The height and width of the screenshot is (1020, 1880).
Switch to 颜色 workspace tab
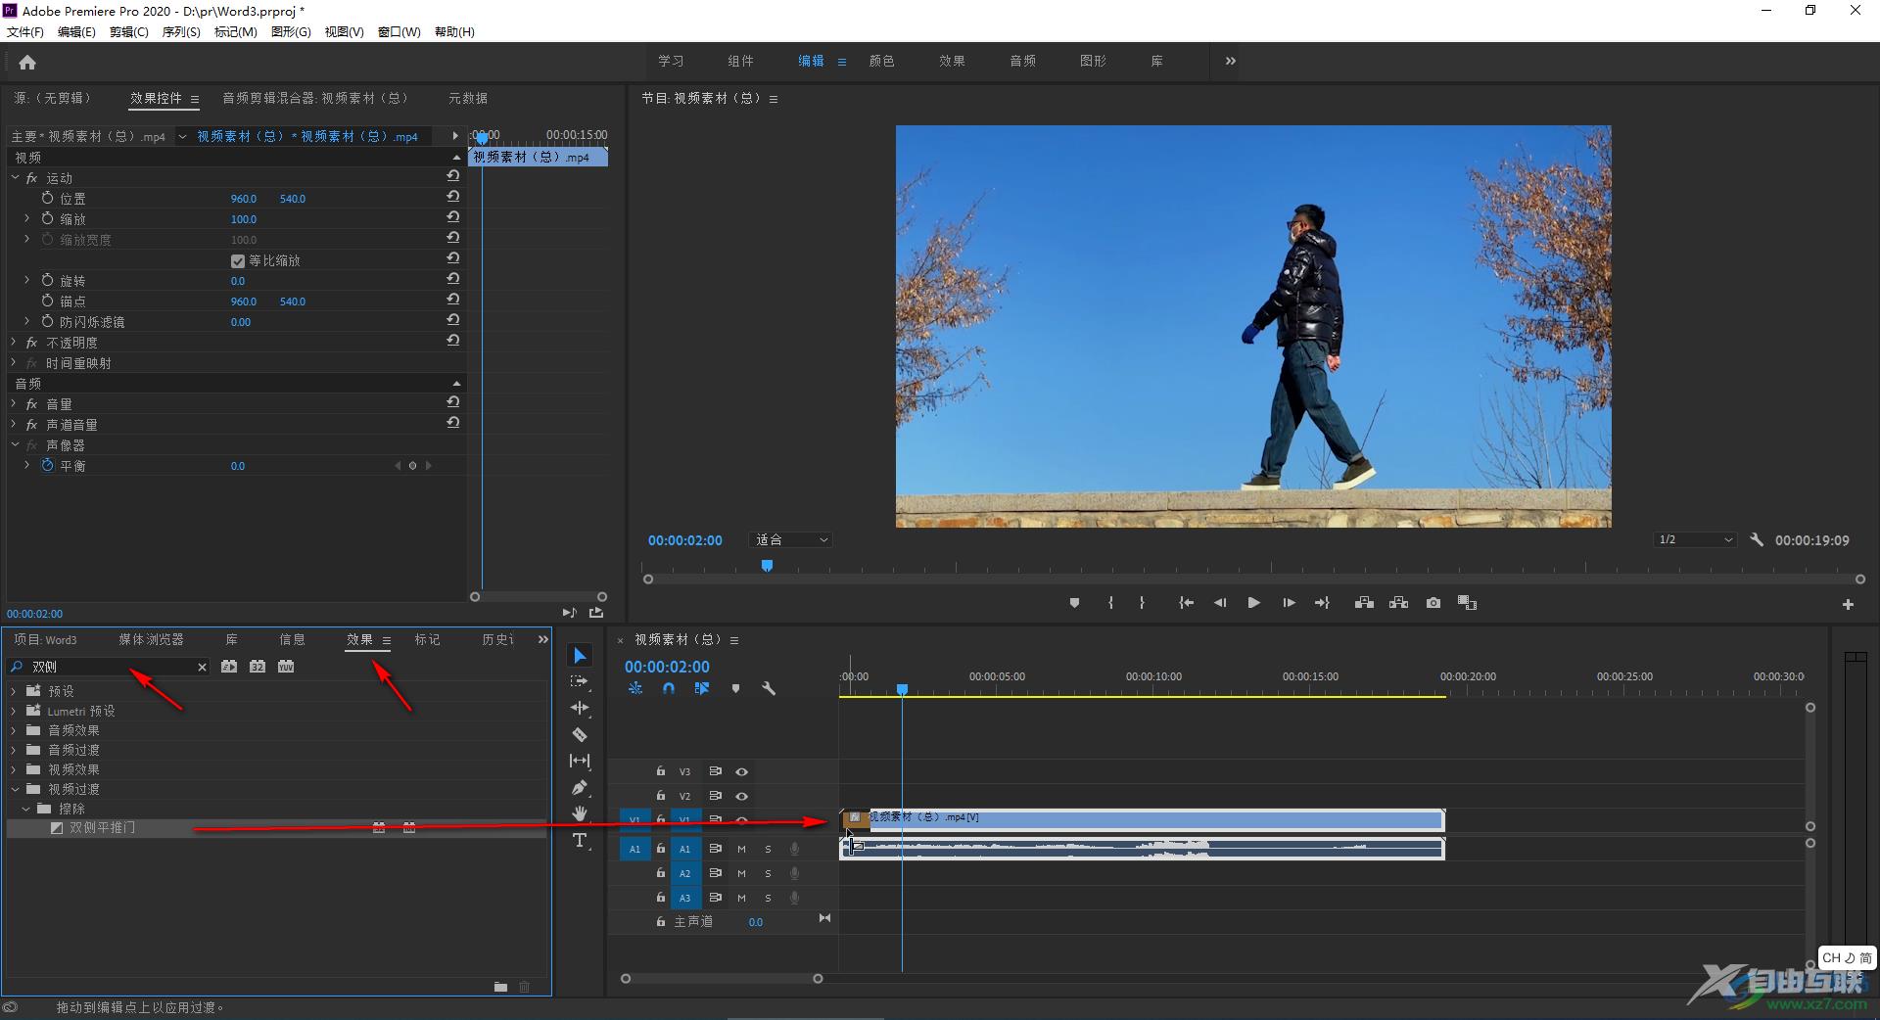pyautogui.click(x=881, y=61)
